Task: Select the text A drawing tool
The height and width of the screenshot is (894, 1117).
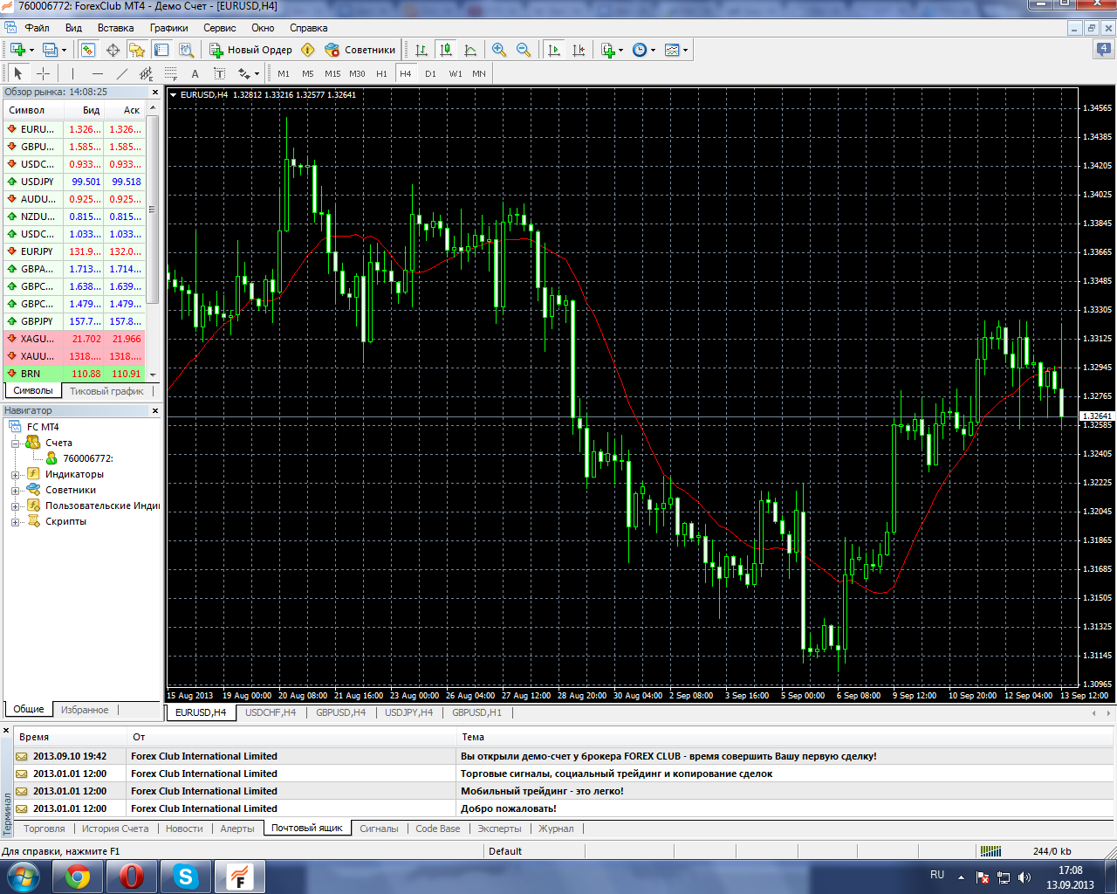Action: [x=195, y=73]
